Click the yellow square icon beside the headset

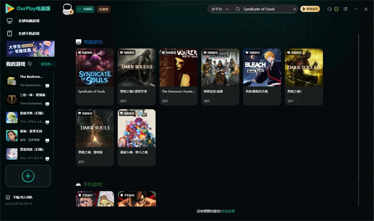(x=337, y=9)
